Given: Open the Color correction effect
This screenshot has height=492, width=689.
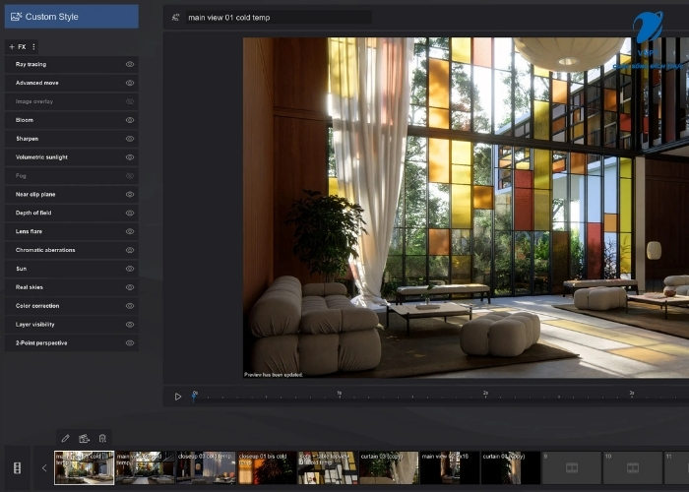Looking at the screenshot, I should tap(59, 306).
